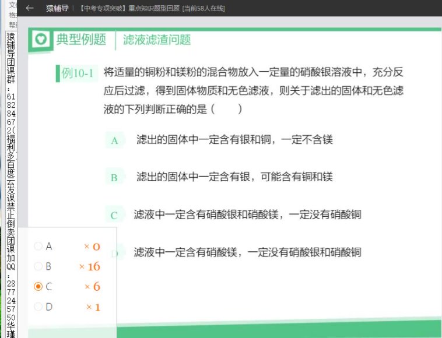Click the green heart icon beside 典型例题
The width and height of the screenshot is (442, 338).
click(x=41, y=40)
